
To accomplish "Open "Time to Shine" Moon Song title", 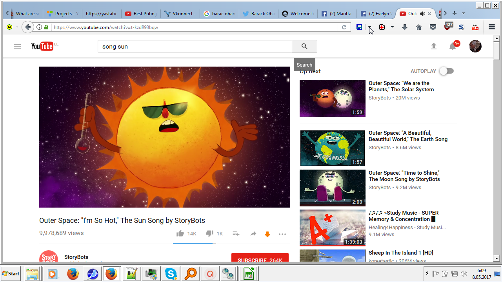I will 404,176.
